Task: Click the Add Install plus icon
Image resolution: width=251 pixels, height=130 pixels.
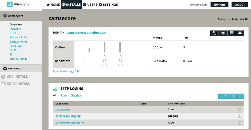Action: [3, 77]
